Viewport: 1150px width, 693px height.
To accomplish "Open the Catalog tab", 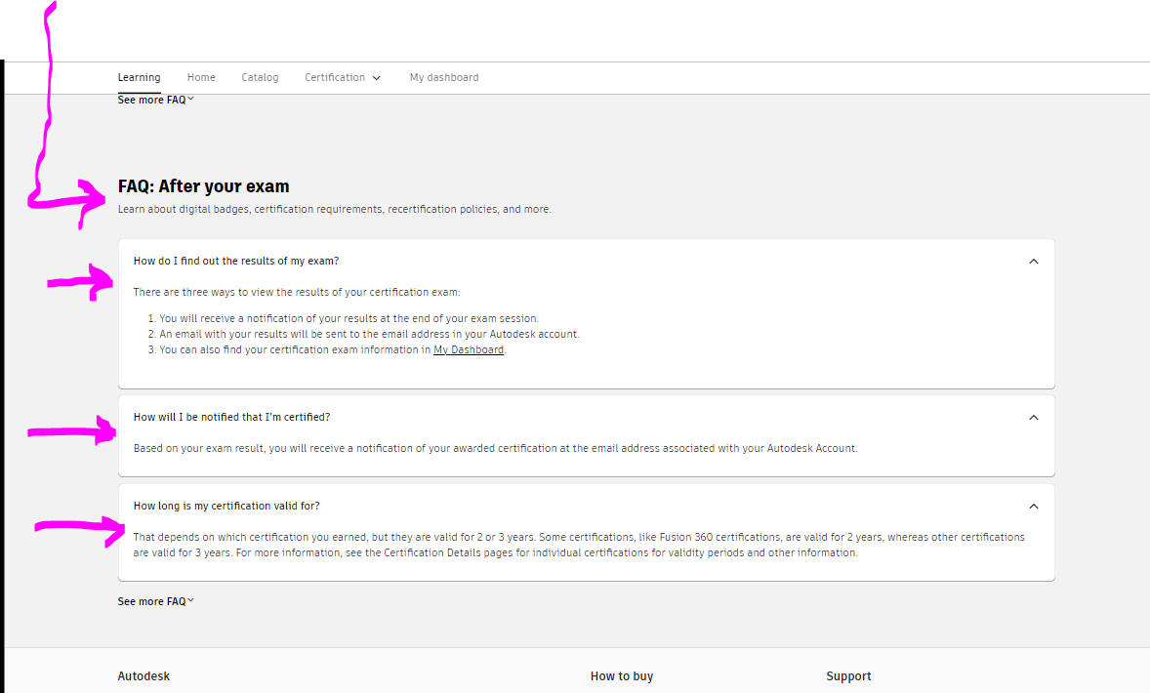I will click(x=260, y=78).
